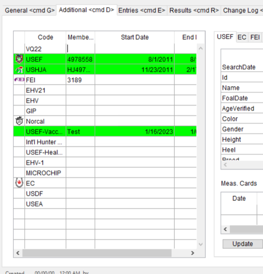Select the Norcal code cell
Screen dimensions: 263x274
coord(45,121)
